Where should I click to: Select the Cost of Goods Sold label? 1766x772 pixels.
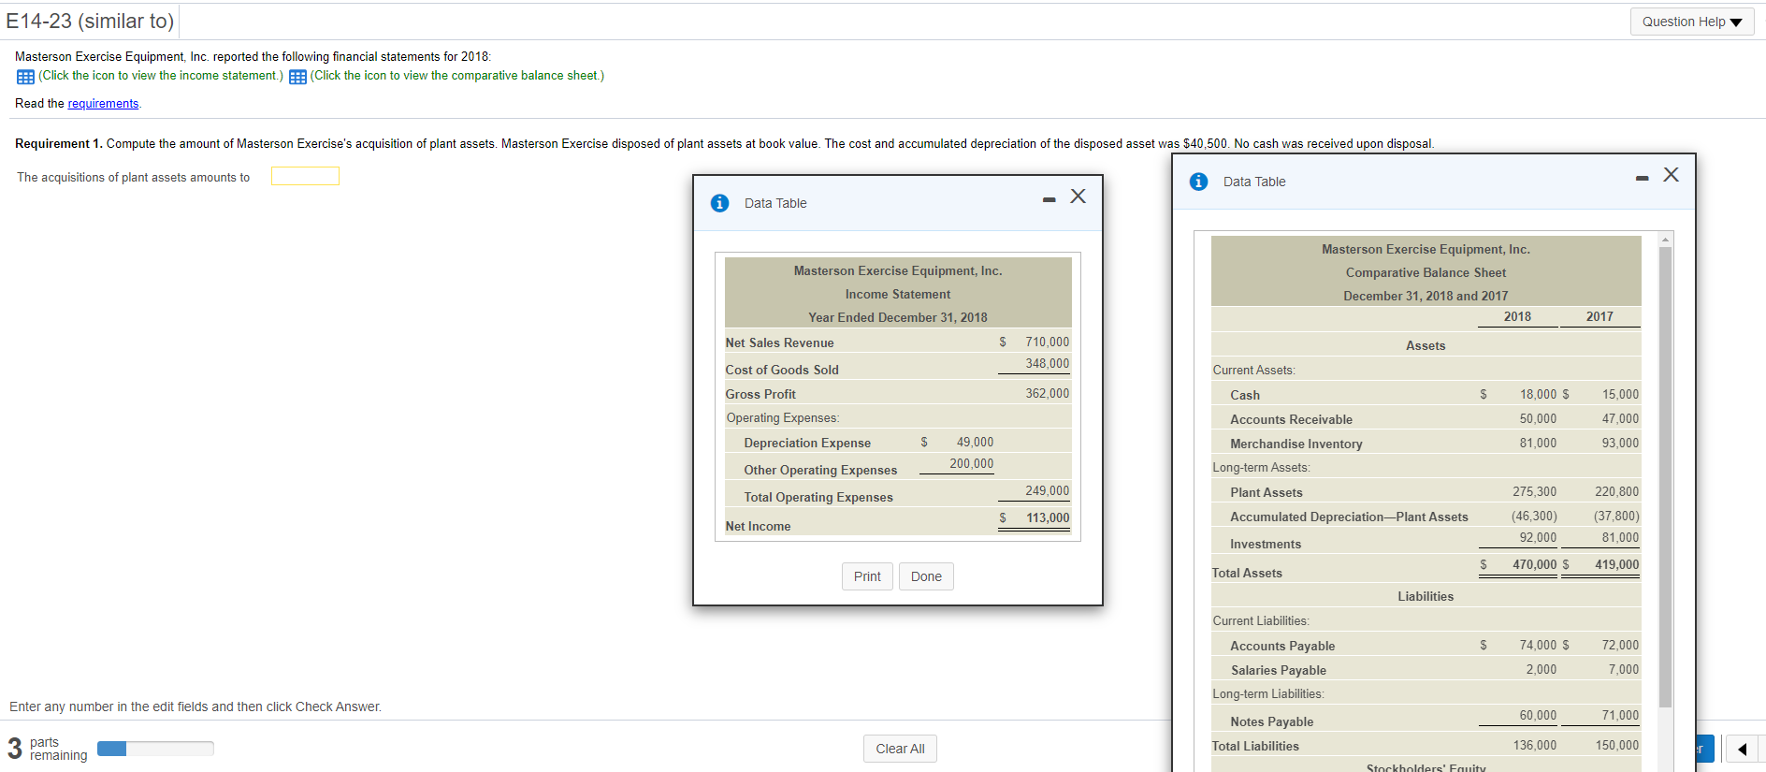(782, 371)
